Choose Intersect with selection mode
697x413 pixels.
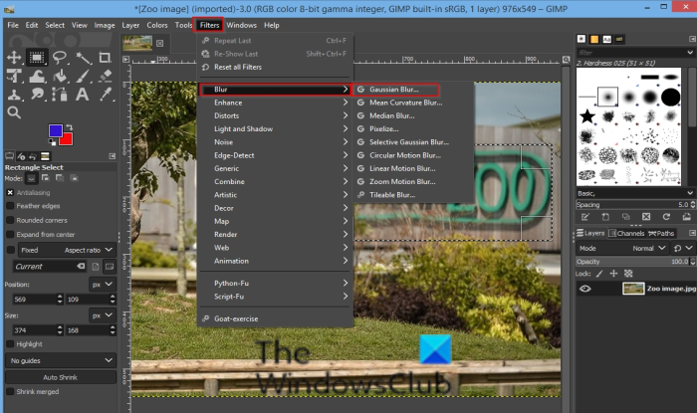tap(74, 178)
